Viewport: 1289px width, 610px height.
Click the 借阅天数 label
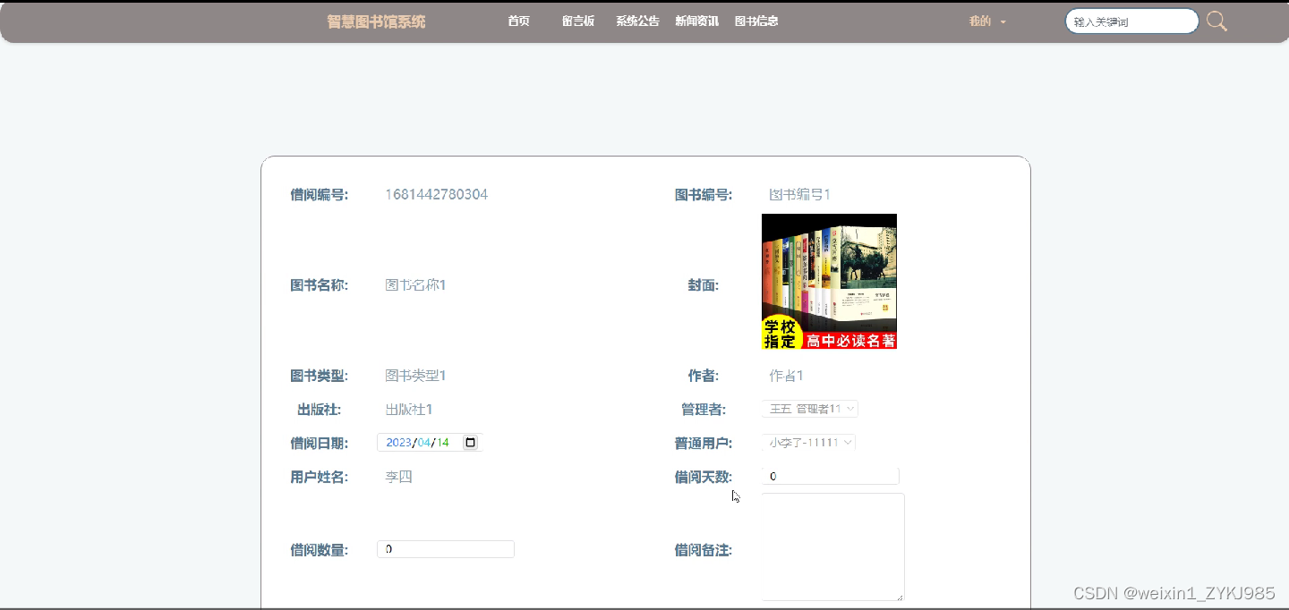704,478
